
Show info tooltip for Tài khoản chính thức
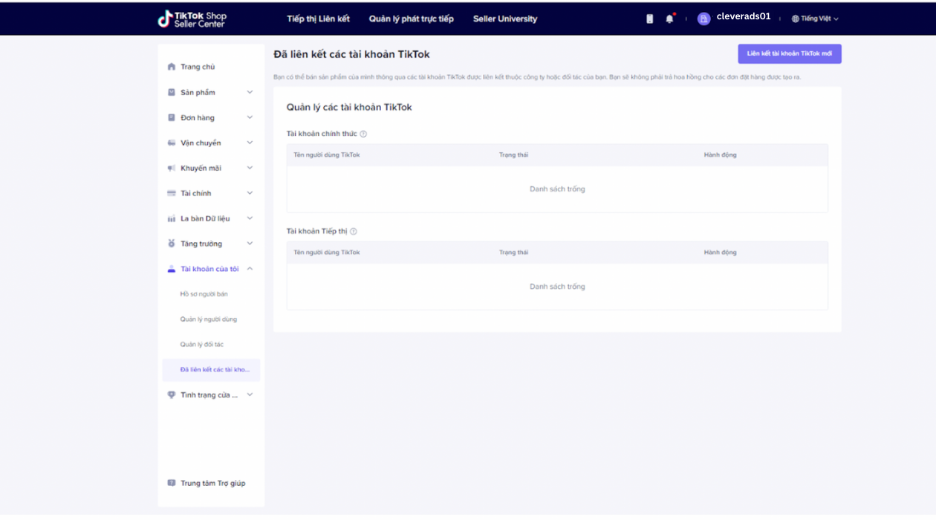click(363, 134)
